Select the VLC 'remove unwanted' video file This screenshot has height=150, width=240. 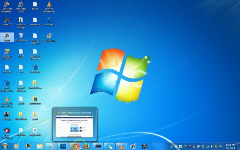(49, 7)
